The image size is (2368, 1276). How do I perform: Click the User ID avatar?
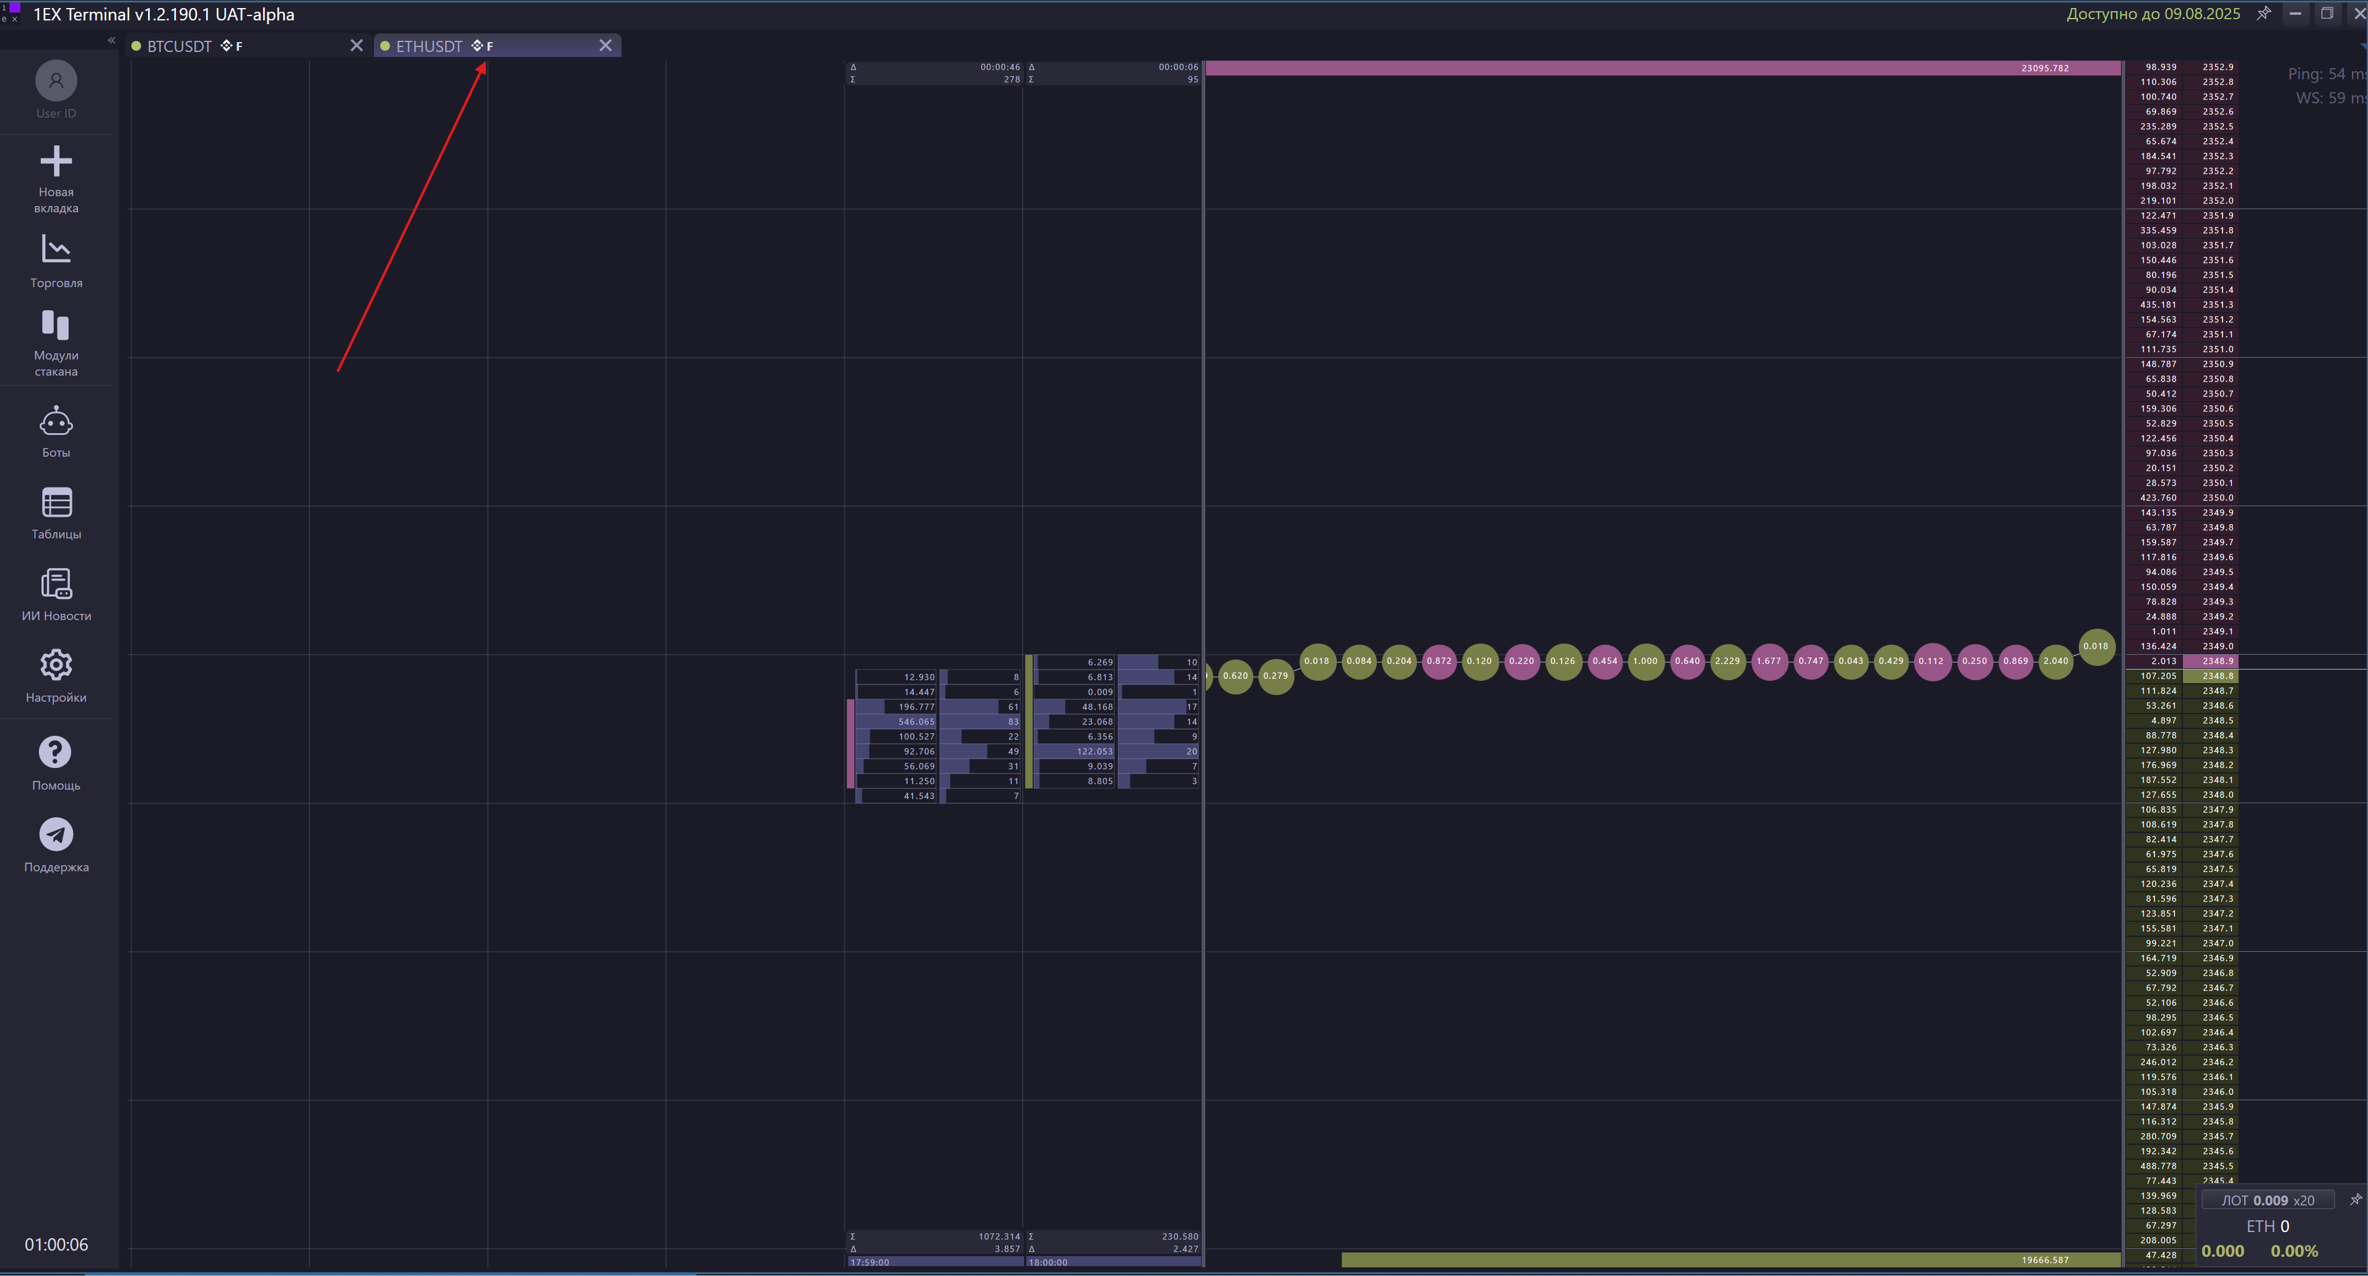[56, 81]
